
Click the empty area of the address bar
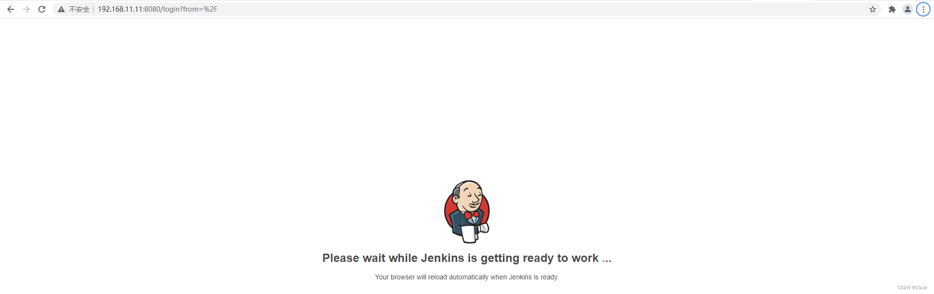(535, 9)
